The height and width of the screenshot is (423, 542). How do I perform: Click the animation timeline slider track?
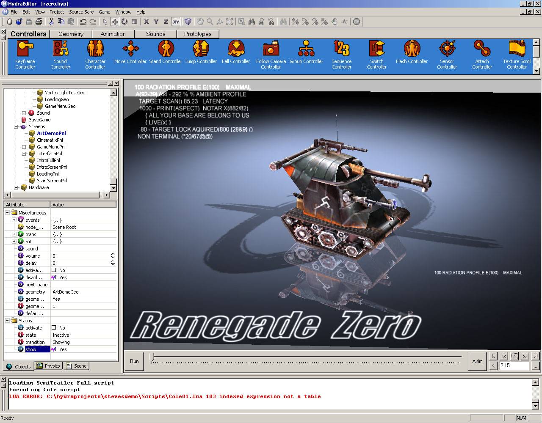coord(305,360)
